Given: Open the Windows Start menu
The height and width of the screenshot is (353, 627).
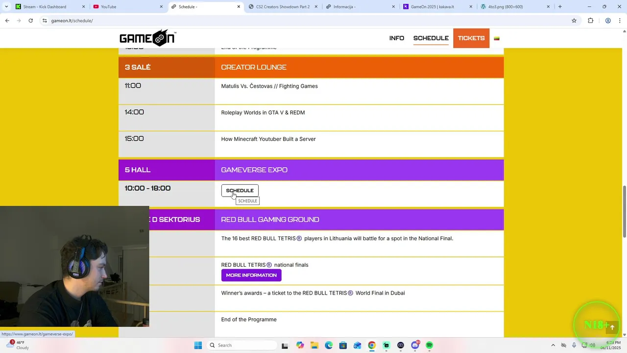Looking at the screenshot, I should (198, 345).
